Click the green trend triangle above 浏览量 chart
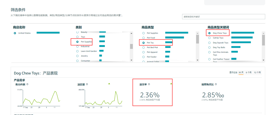 [x=109, y=83]
